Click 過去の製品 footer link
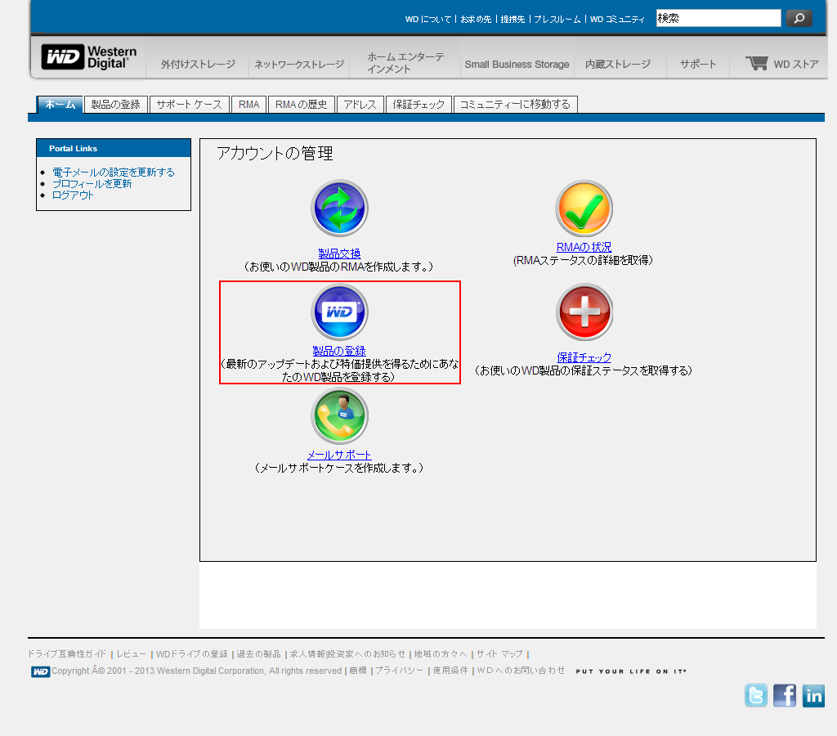The width and height of the screenshot is (837, 736). pos(259,653)
